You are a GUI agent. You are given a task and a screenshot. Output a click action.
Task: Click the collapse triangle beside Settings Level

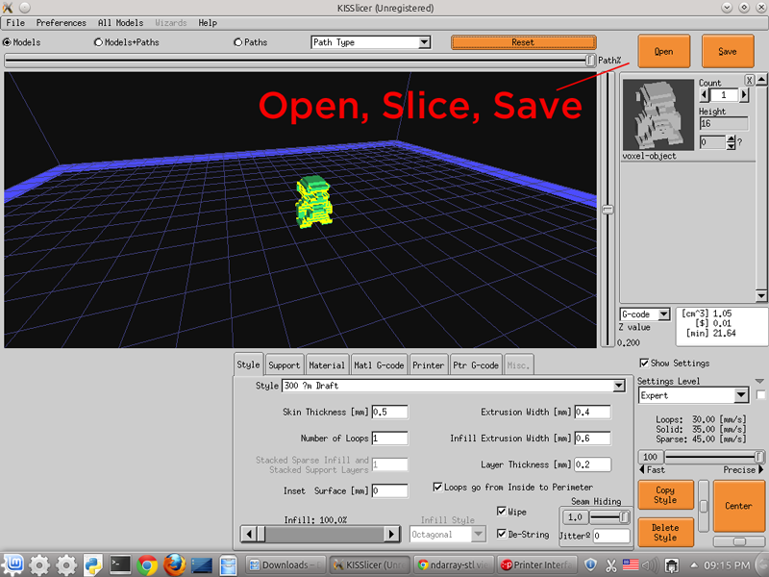[759, 381]
